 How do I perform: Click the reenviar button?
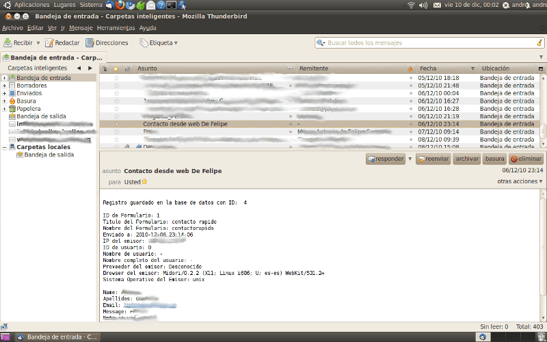433,159
